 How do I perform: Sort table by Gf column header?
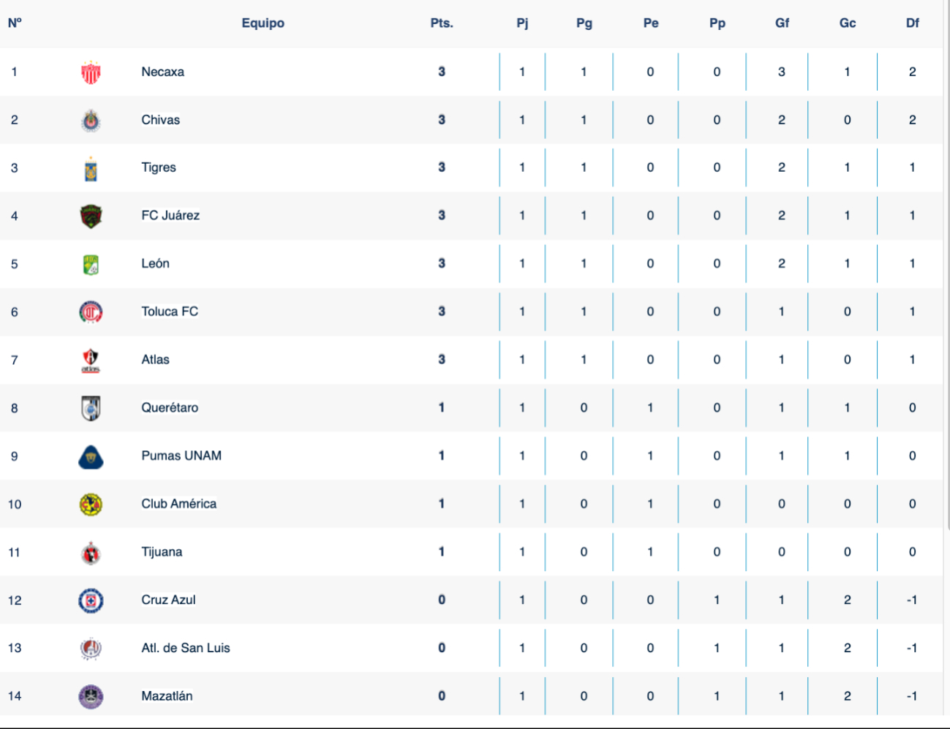coord(782,23)
